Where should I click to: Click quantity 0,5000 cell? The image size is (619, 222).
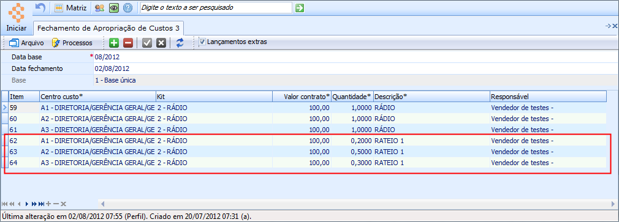click(x=352, y=152)
